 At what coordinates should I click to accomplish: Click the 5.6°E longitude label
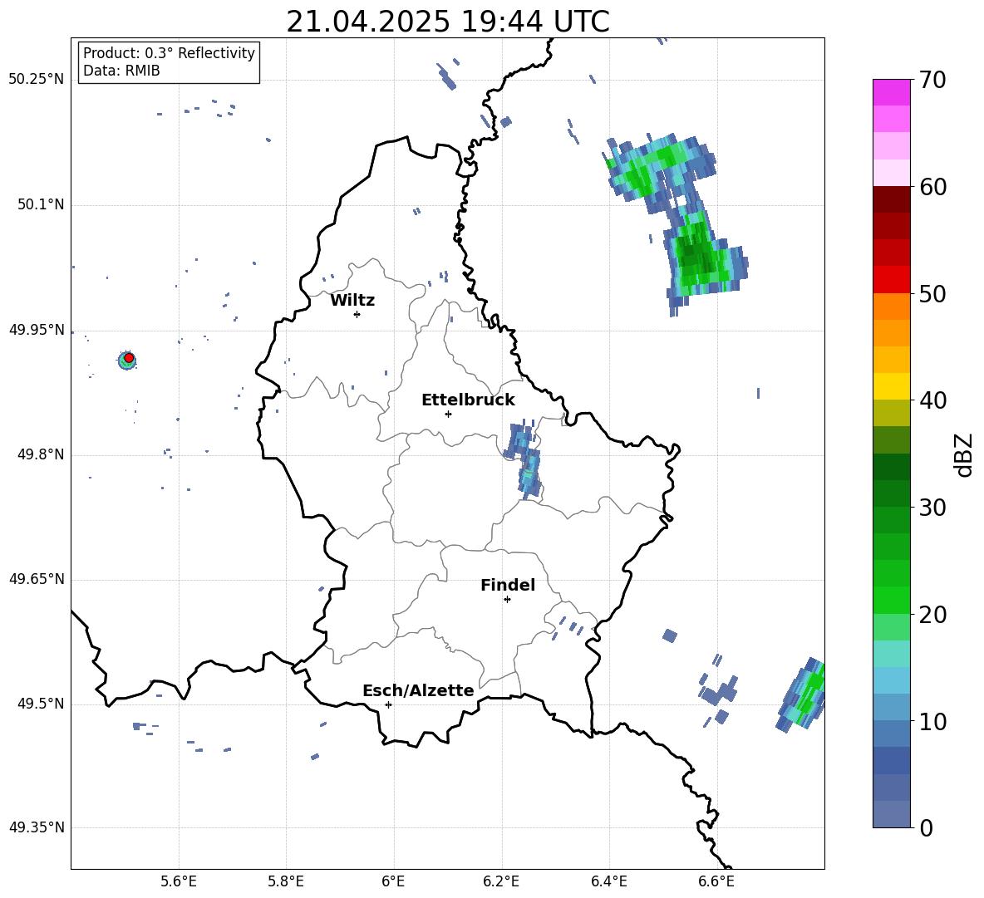179,881
